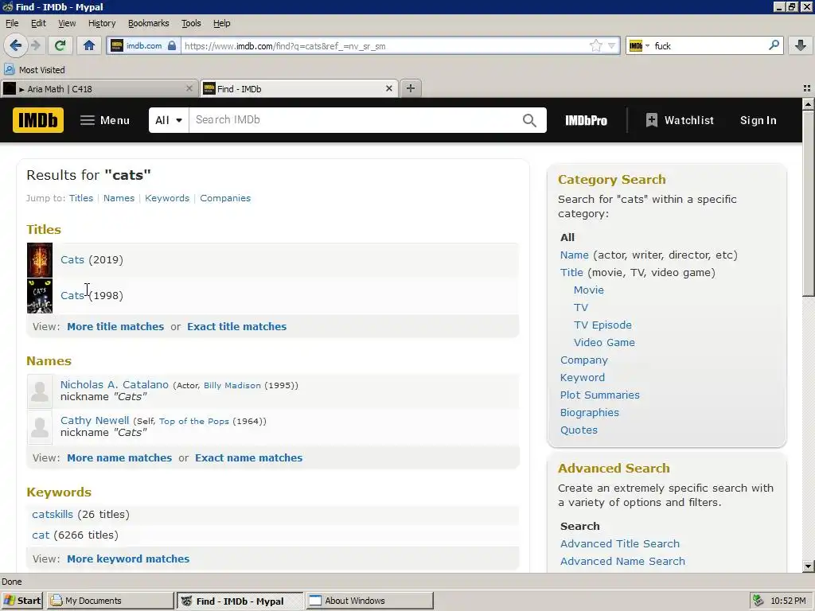Click Sign In
The width and height of the screenshot is (815, 611).
(x=758, y=121)
